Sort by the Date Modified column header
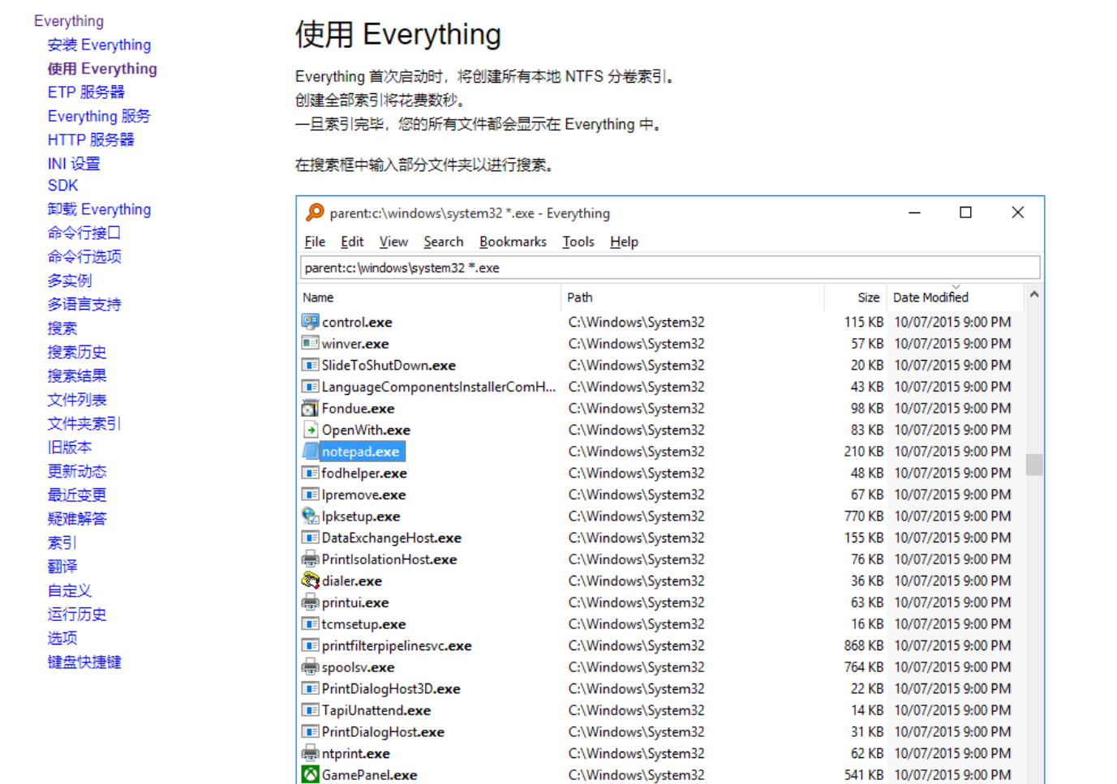 click(x=956, y=298)
